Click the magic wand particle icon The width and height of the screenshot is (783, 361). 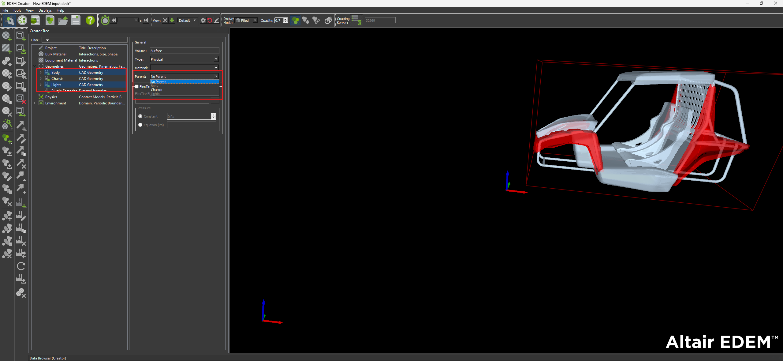tap(7, 125)
